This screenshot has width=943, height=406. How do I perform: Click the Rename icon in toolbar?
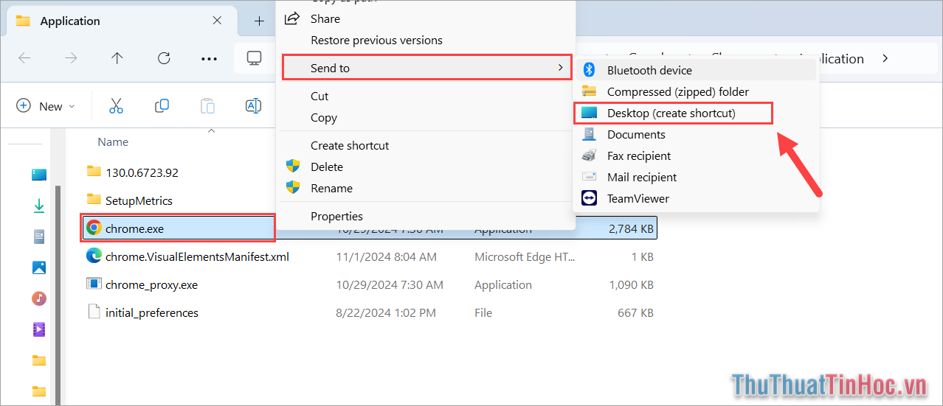click(x=253, y=106)
